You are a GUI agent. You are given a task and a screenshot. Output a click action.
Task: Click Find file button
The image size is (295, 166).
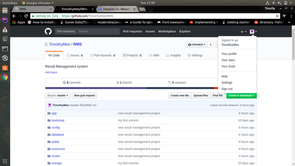(218, 95)
